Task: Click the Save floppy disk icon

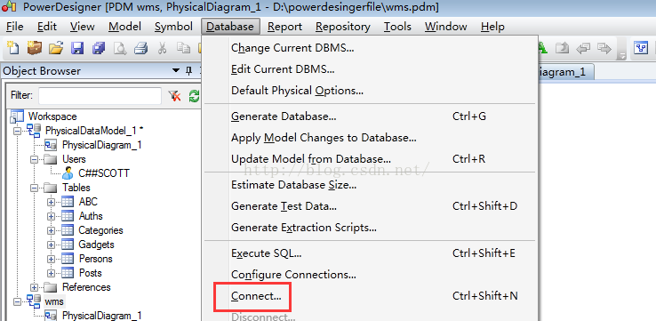Action: pos(77,48)
